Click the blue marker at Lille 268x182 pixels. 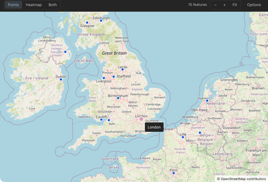183,137
